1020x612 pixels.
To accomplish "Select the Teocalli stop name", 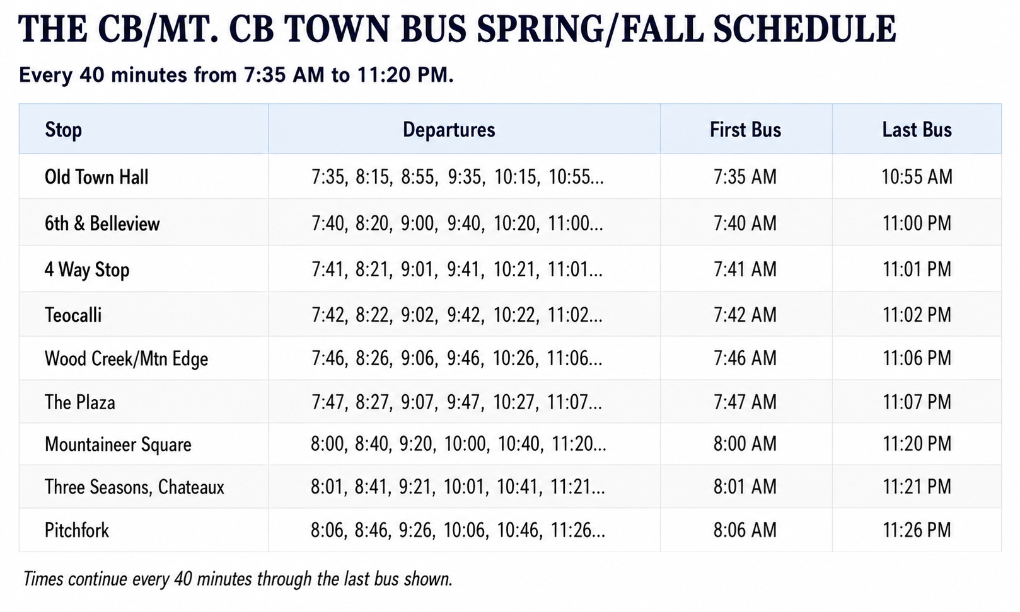I will point(73,314).
